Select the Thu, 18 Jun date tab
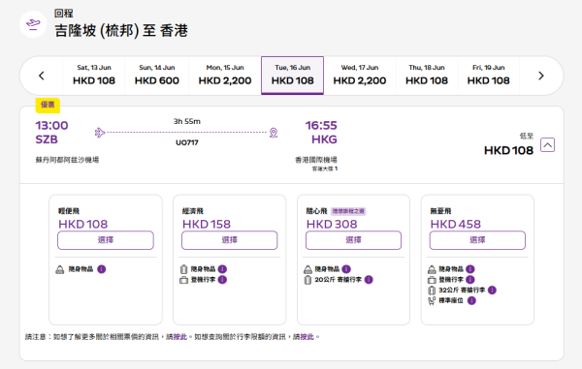The width and height of the screenshot is (582, 369). tap(427, 76)
